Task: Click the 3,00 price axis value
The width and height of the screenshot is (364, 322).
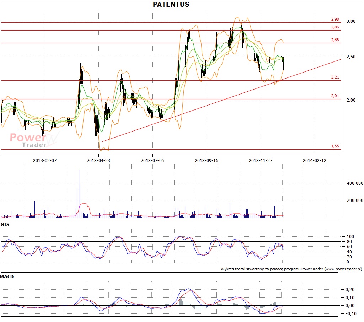Action: tap(351, 21)
